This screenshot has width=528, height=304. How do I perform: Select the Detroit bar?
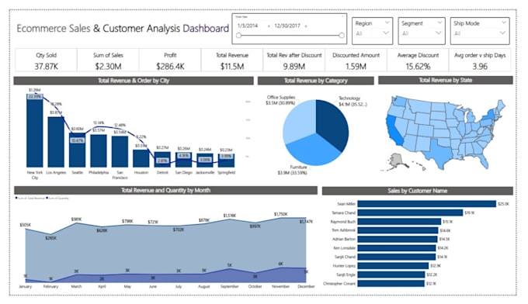click(162, 160)
